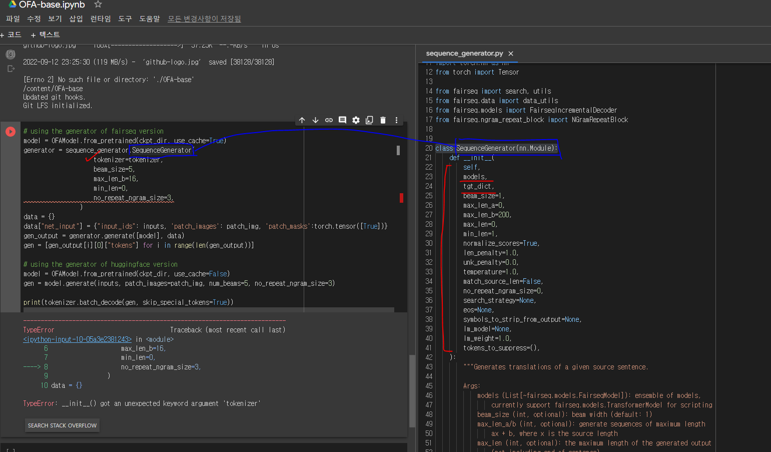Screen dimensions: 771x452
Task: Open the 런타임 menu
Action: (100, 19)
